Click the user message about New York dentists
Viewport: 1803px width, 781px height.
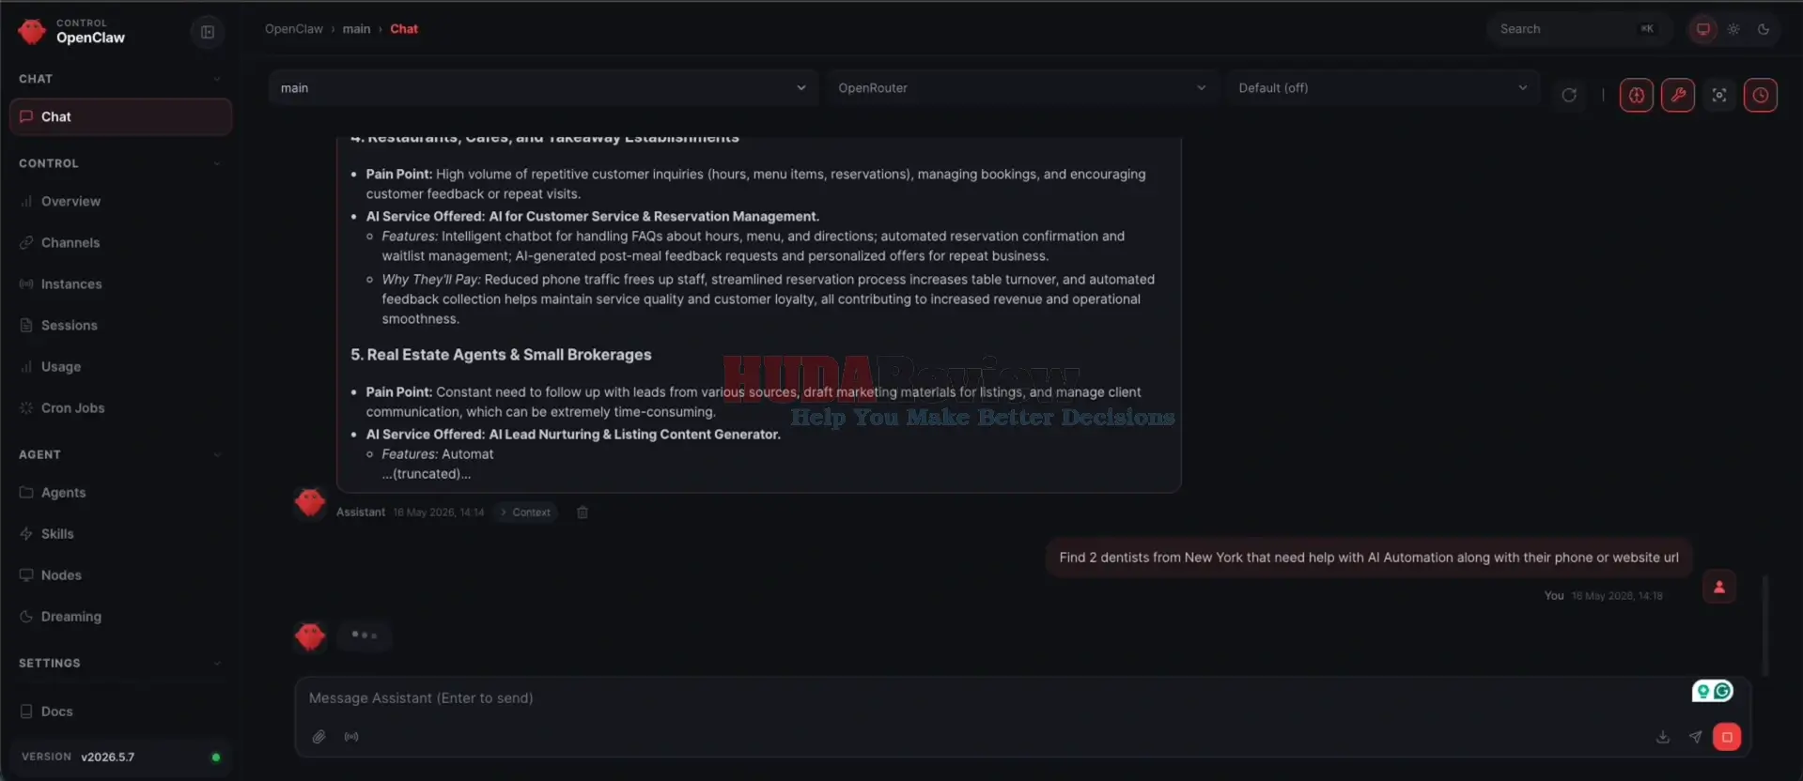tap(1369, 558)
